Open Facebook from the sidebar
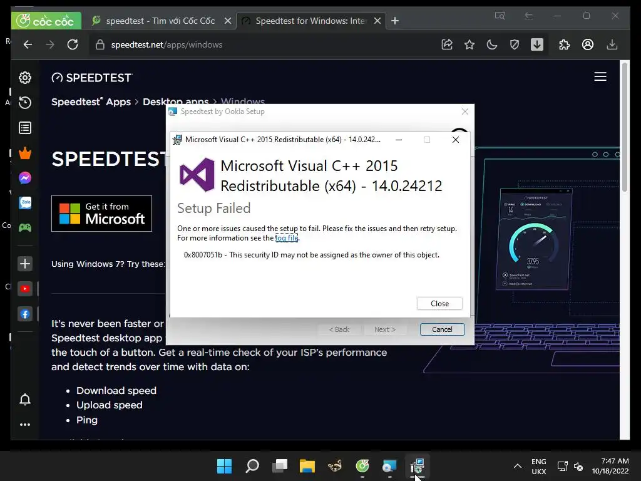 tap(25, 314)
